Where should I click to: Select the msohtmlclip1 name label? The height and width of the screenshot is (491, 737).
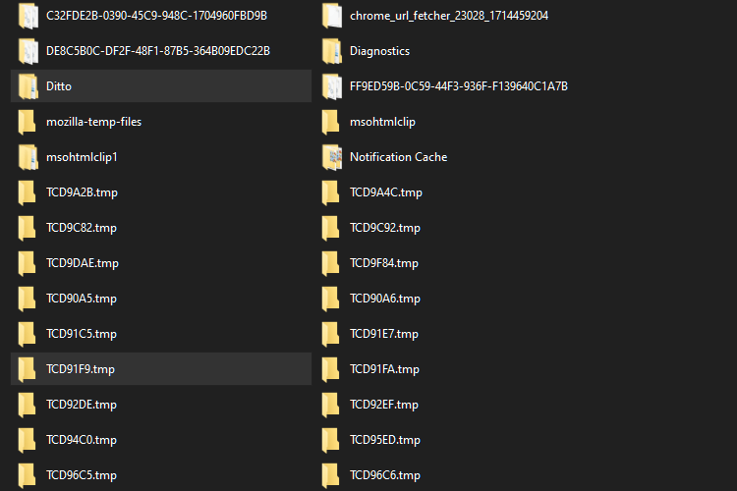(82, 157)
